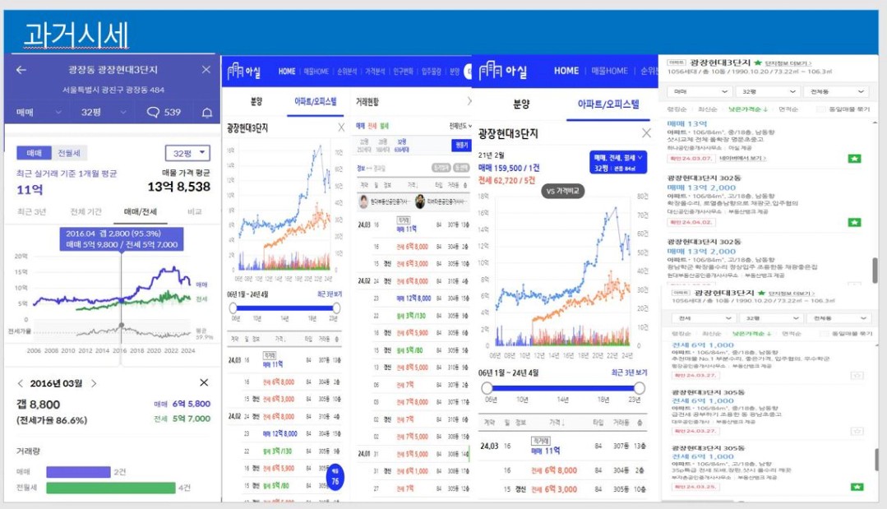Open the 전세 deal-type dropdown in lower listing panel

(x=703, y=318)
